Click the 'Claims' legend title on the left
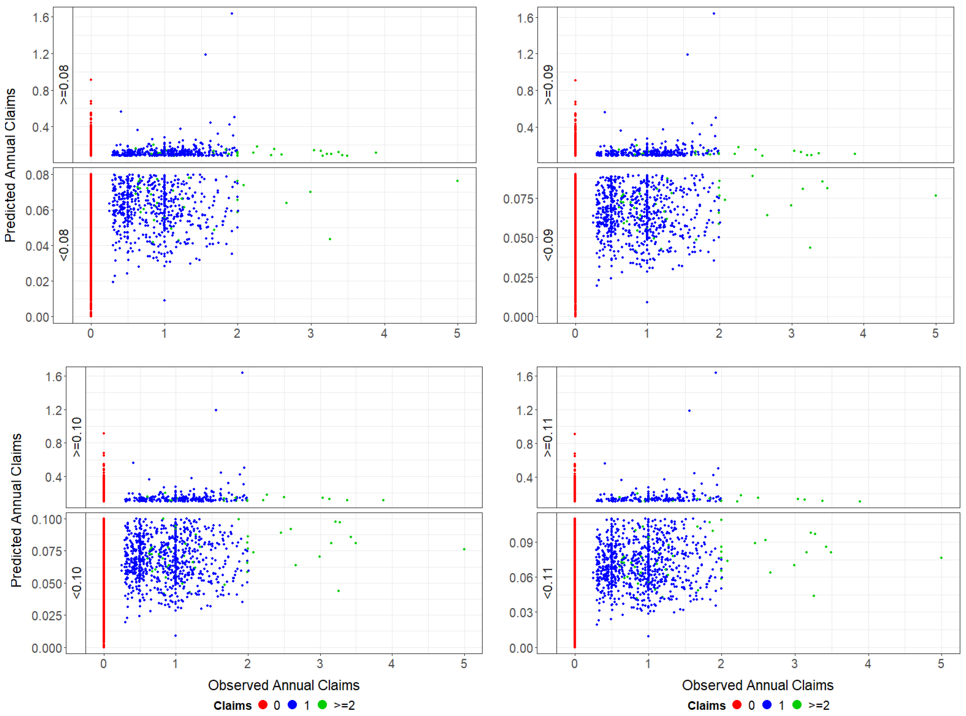The image size is (966, 716). point(233,706)
